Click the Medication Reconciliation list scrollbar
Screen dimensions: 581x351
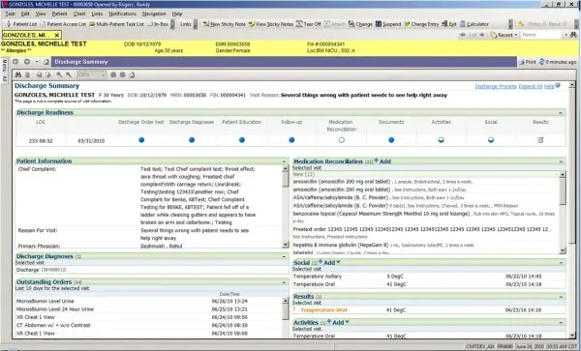pyautogui.click(x=563, y=213)
